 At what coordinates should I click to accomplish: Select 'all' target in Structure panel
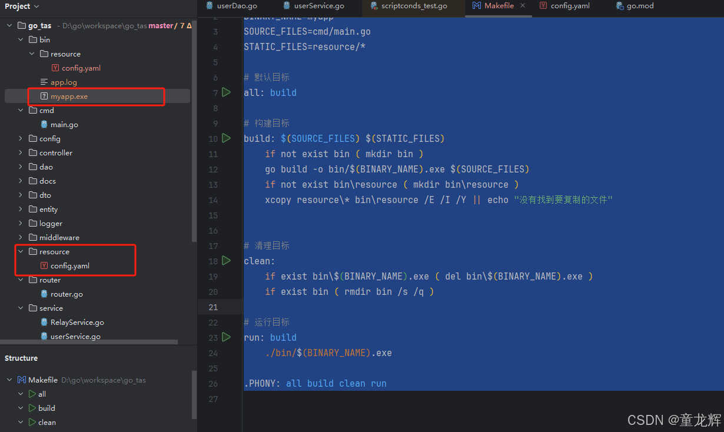coord(42,394)
